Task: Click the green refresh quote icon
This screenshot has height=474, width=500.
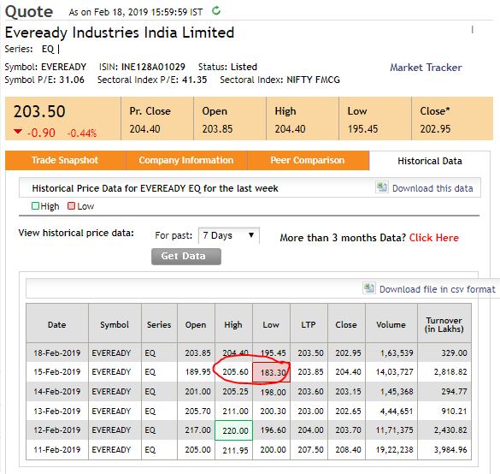Action: (x=216, y=11)
